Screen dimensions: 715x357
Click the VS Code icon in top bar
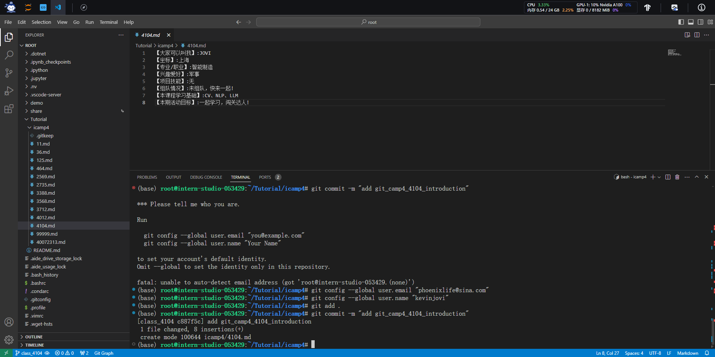58,7
